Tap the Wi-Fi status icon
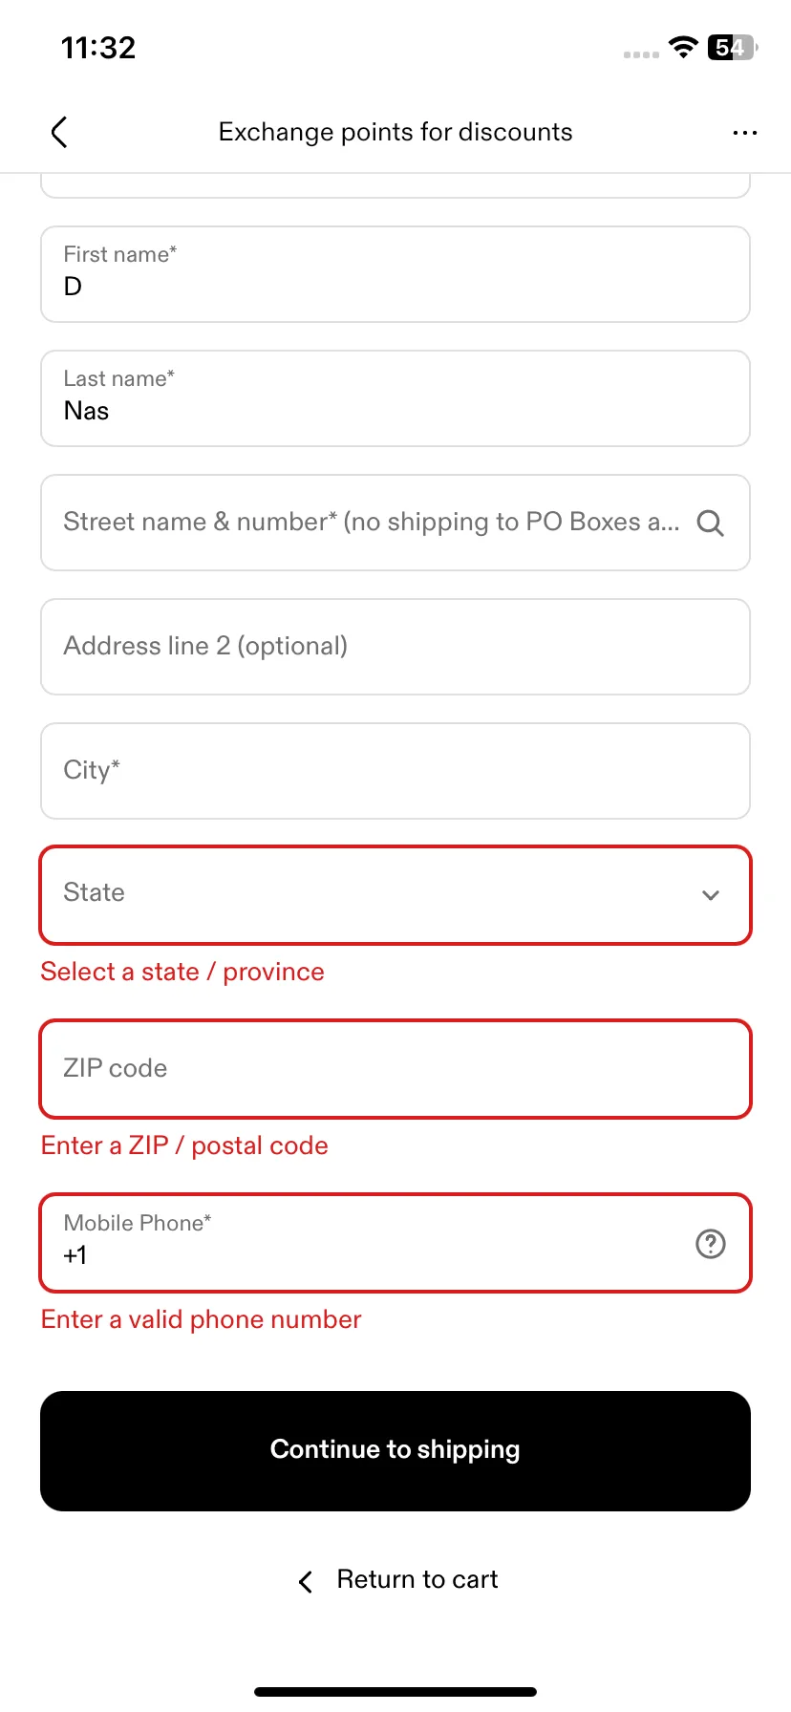 point(682,47)
